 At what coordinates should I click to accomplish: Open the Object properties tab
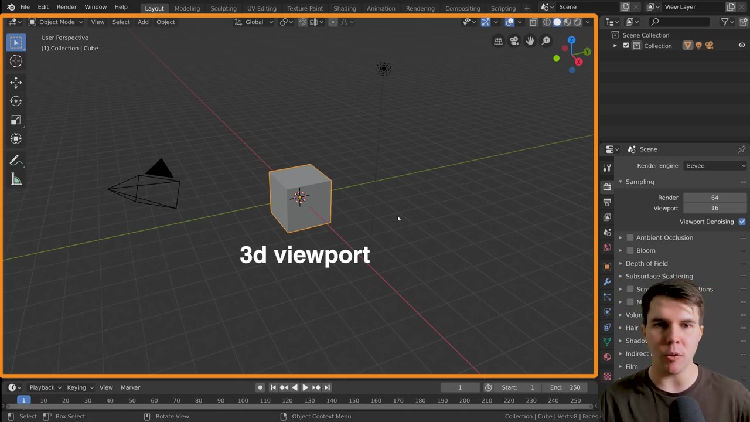(607, 266)
